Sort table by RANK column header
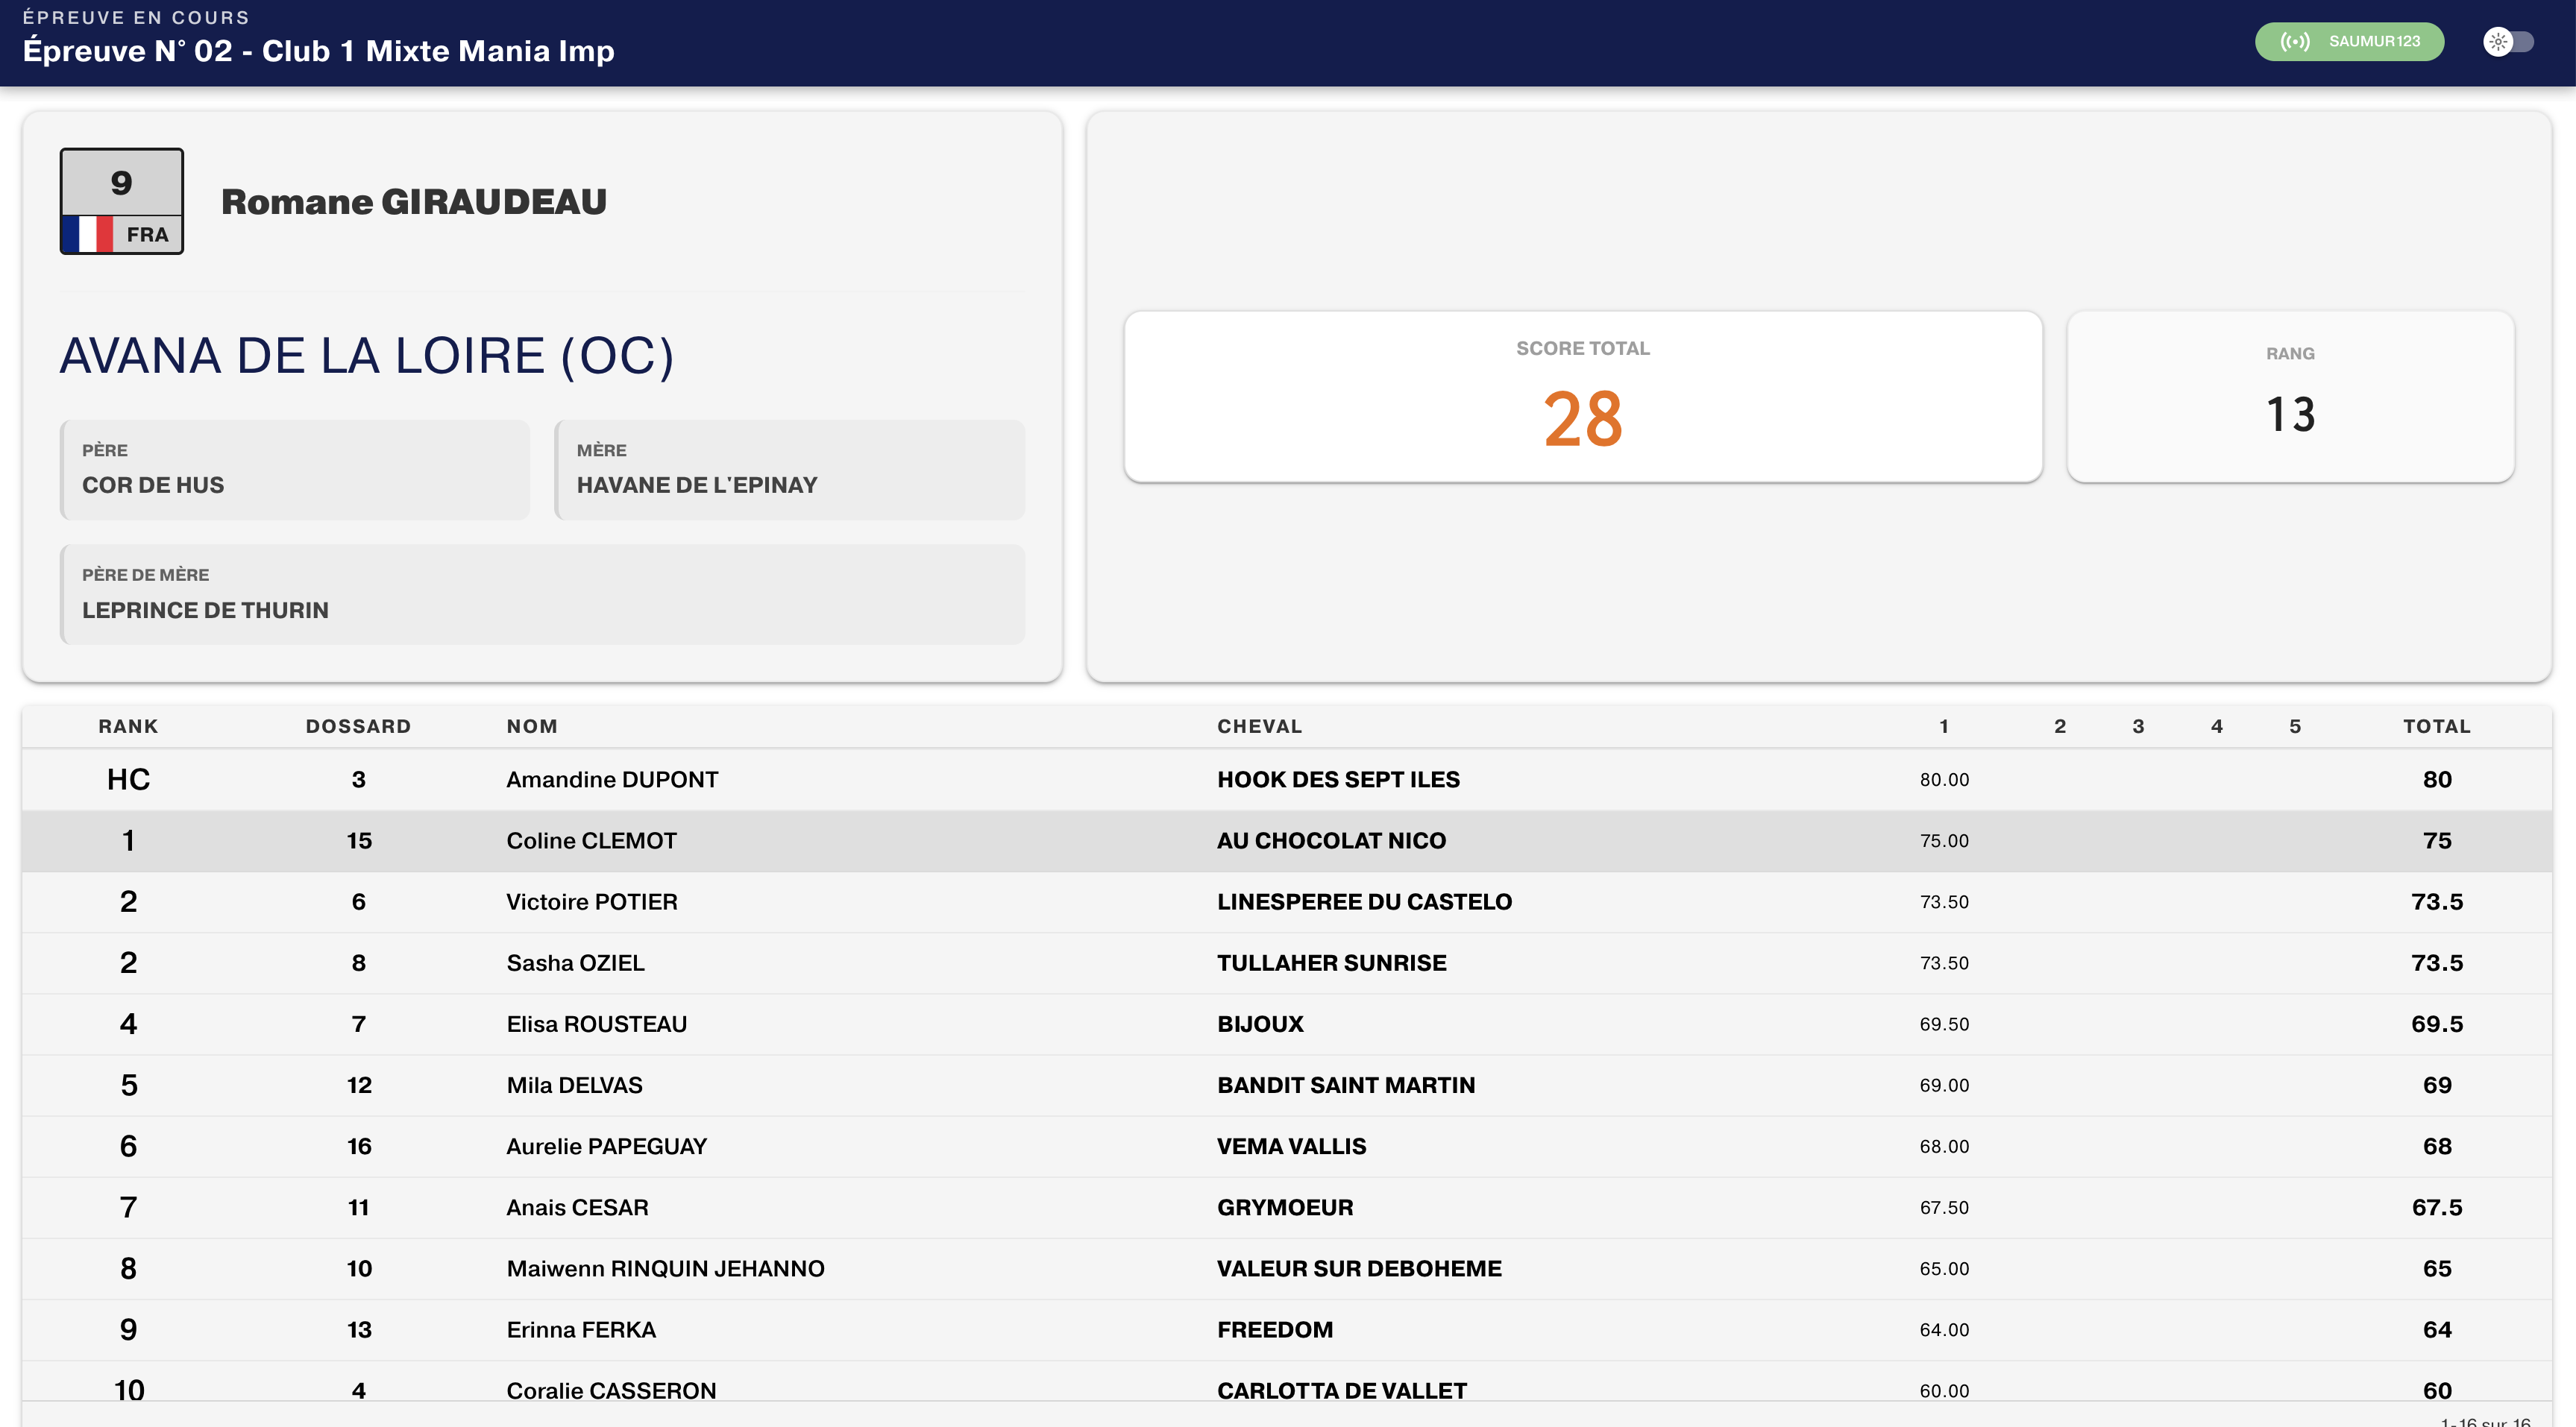The width and height of the screenshot is (2576, 1427). (128, 726)
